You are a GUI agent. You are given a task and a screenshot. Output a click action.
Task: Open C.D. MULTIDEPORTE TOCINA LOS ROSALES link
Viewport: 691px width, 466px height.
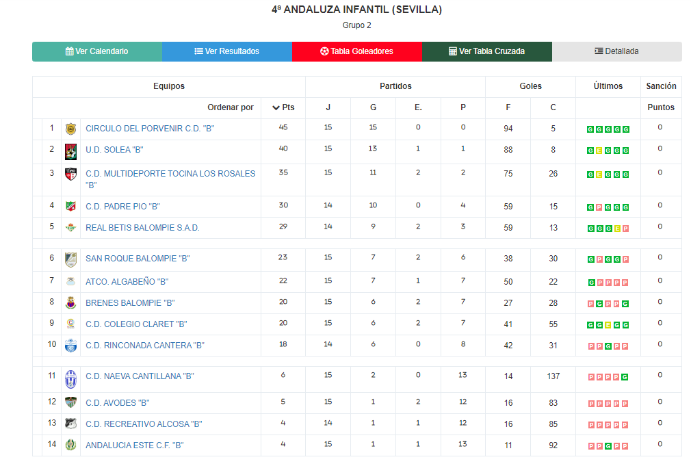click(170, 179)
